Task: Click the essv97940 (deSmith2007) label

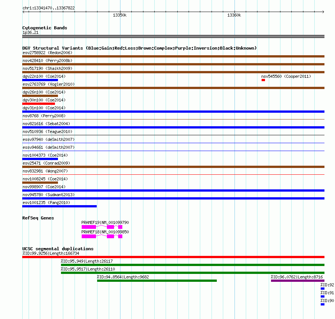Action: pyautogui.click(x=49, y=139)
